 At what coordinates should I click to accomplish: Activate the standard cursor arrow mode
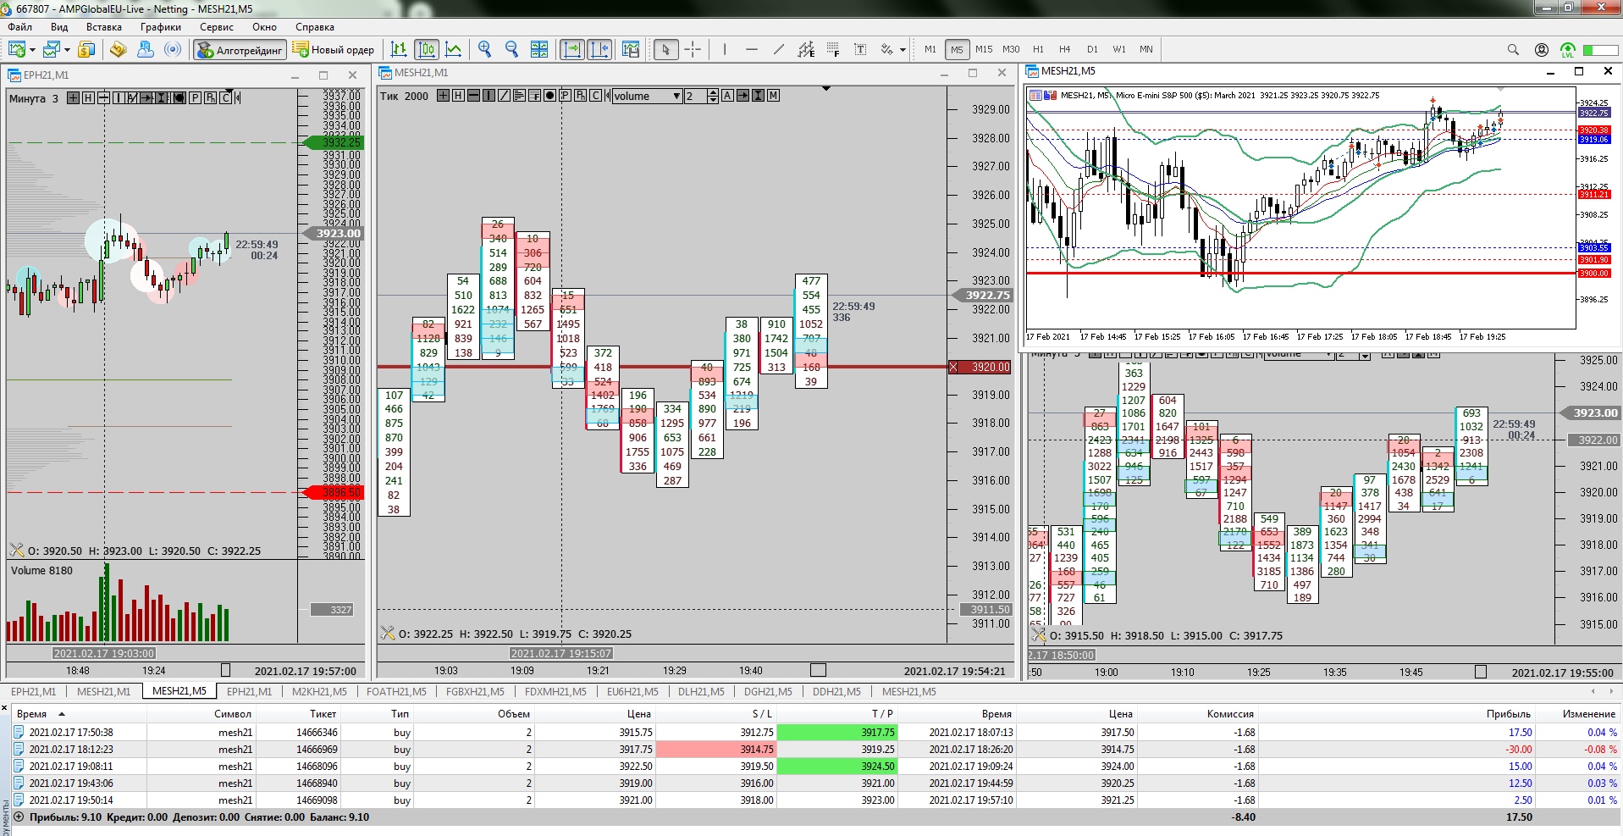pyautogui.click(x=665, y=49)
